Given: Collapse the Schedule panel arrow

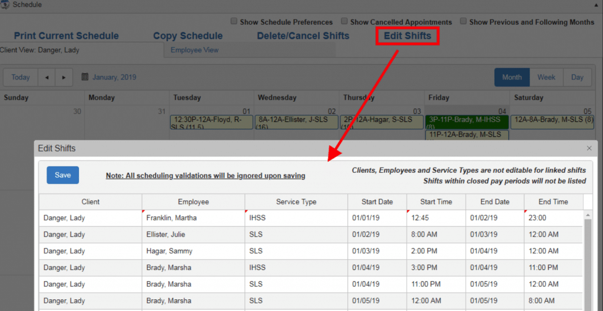Looking at the screenshot, I should [x=596, y=5].
